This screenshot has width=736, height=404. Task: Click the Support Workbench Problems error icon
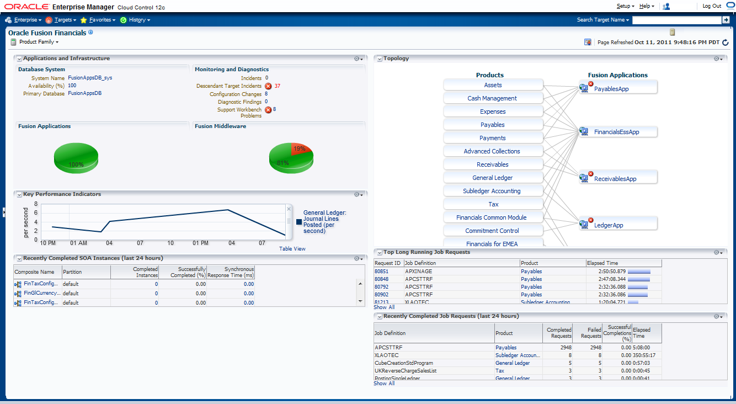(x=268, y=109)
